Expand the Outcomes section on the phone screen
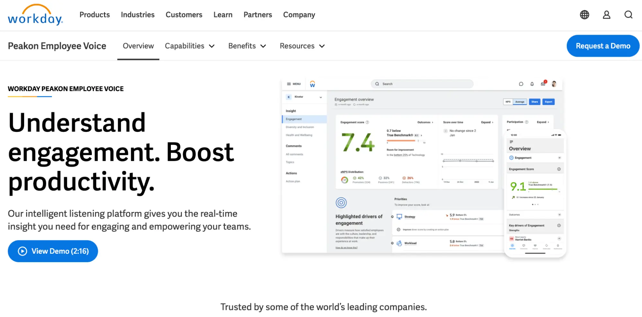The height and width of the screenshot is (317, 642). [559, 214]
